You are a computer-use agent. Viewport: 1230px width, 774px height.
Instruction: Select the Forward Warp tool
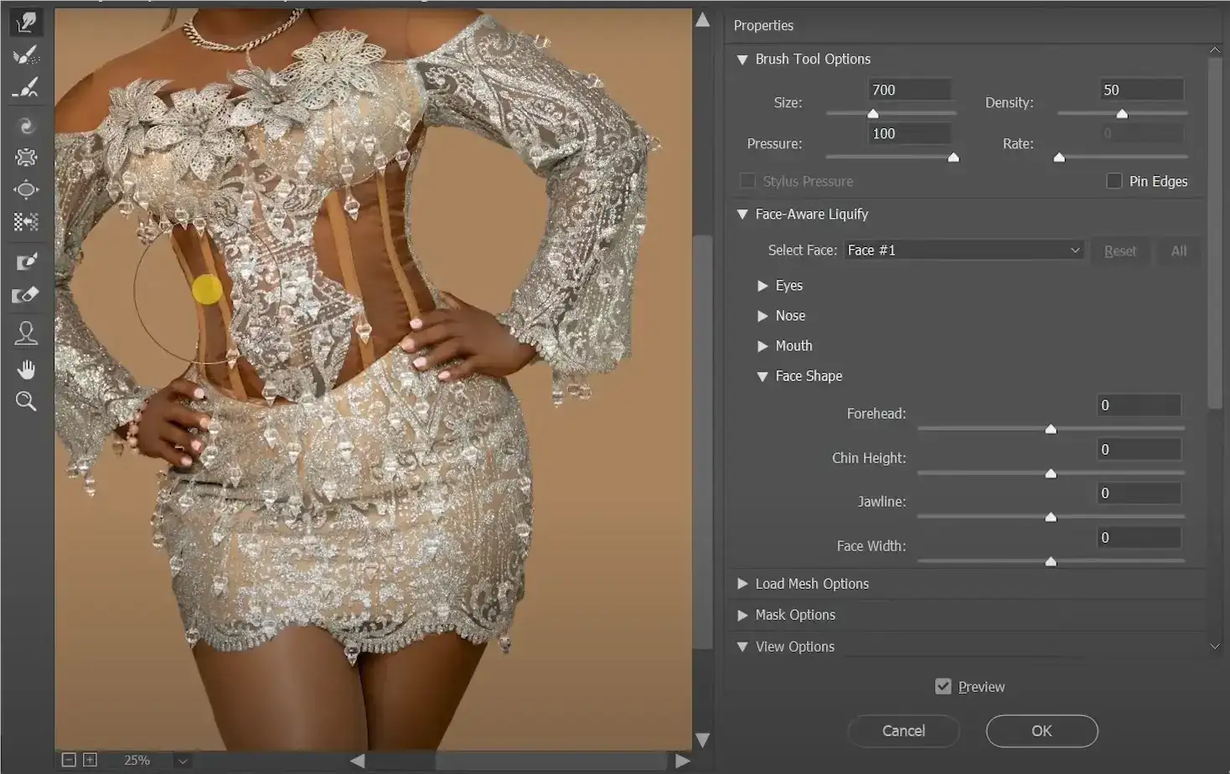click(x=26, y=22)
